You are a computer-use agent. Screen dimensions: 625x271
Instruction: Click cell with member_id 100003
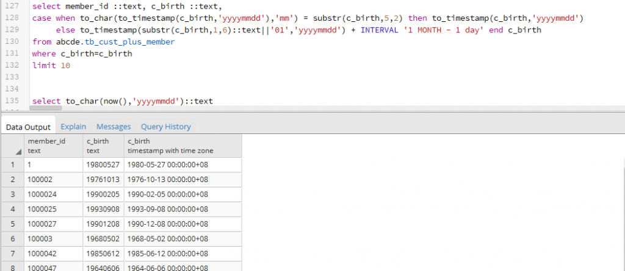pos(54,239)
